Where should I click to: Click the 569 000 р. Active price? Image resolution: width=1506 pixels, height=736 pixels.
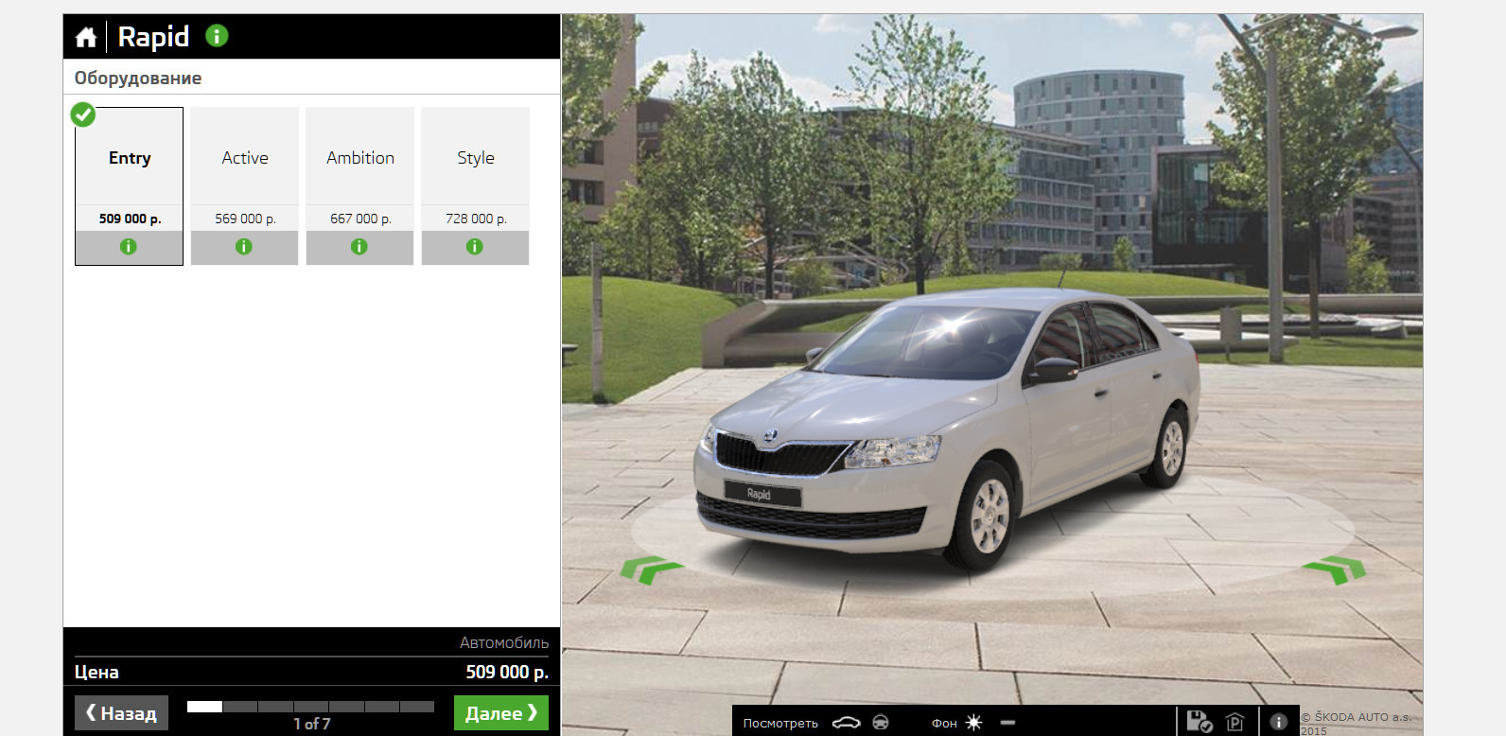(245, 219)
